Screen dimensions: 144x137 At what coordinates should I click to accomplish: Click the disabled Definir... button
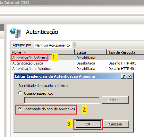(115, 100)
